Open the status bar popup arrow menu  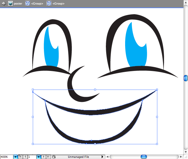point(102,157)
